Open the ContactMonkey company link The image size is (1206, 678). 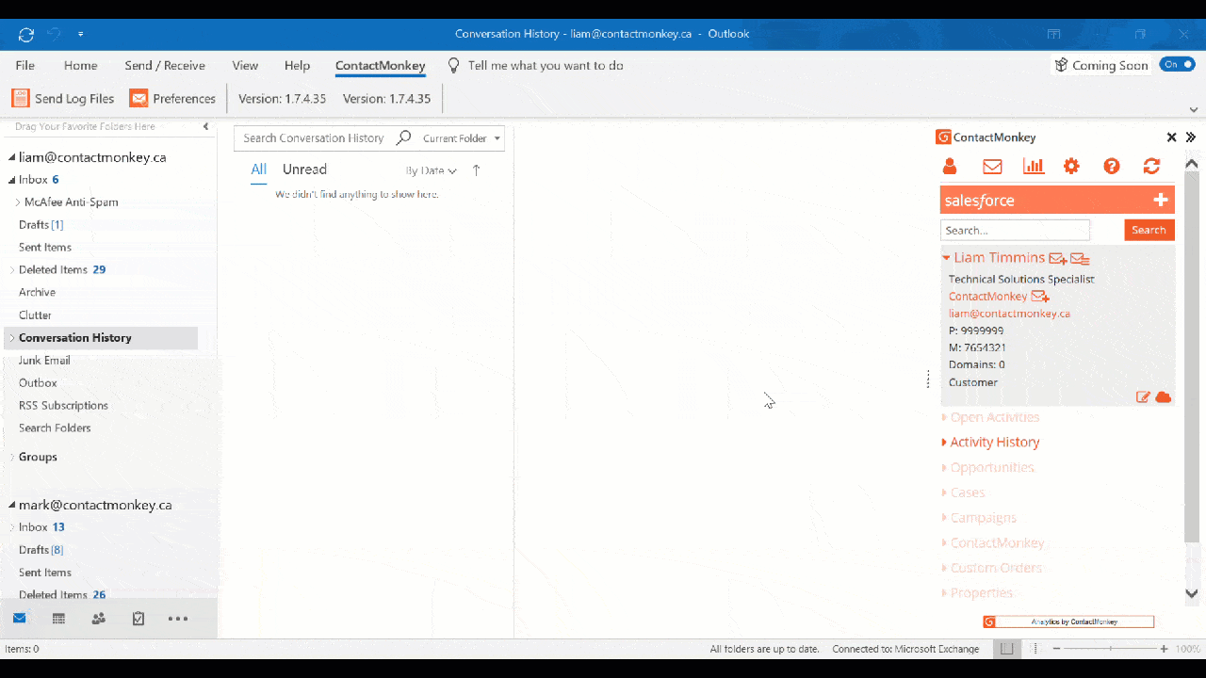[x=987, y=297]
